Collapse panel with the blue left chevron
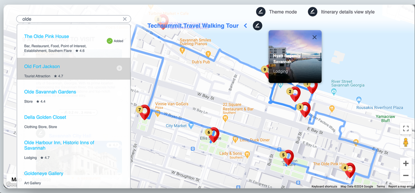The height and width of the screenshot is (193, 415). pyautogui.click(x=245, y=25)
